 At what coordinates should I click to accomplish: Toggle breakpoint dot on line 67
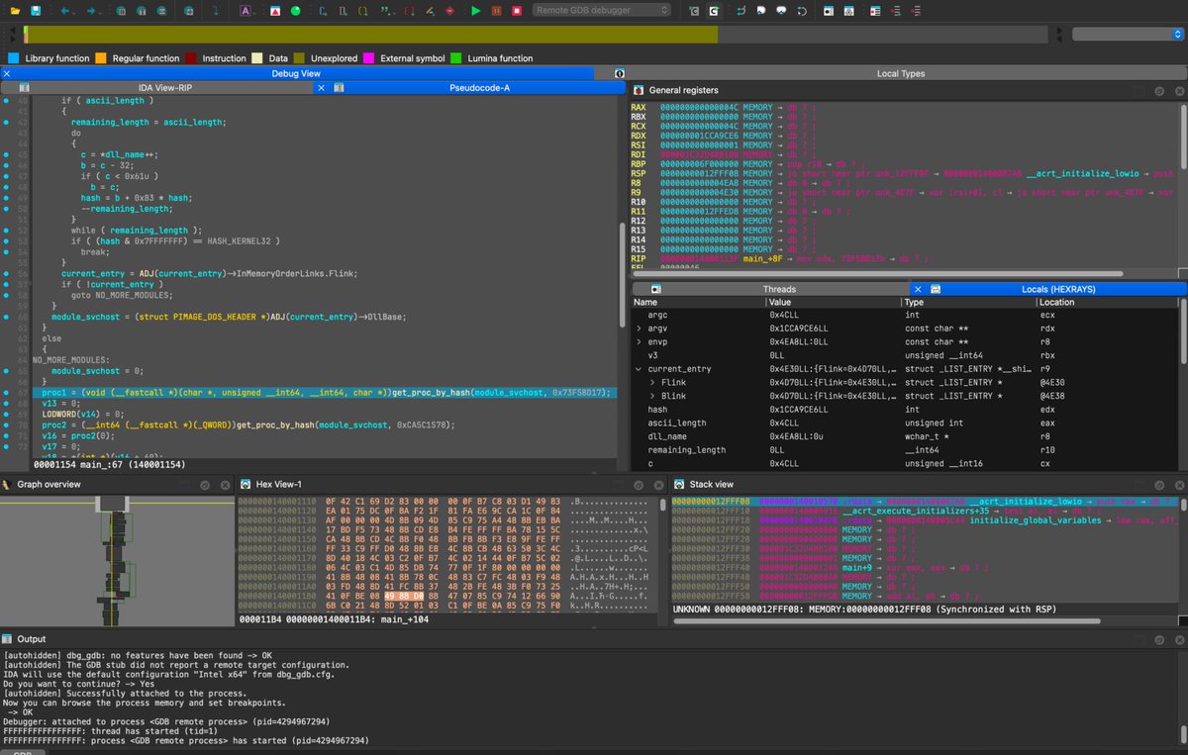tap(6, 393)
